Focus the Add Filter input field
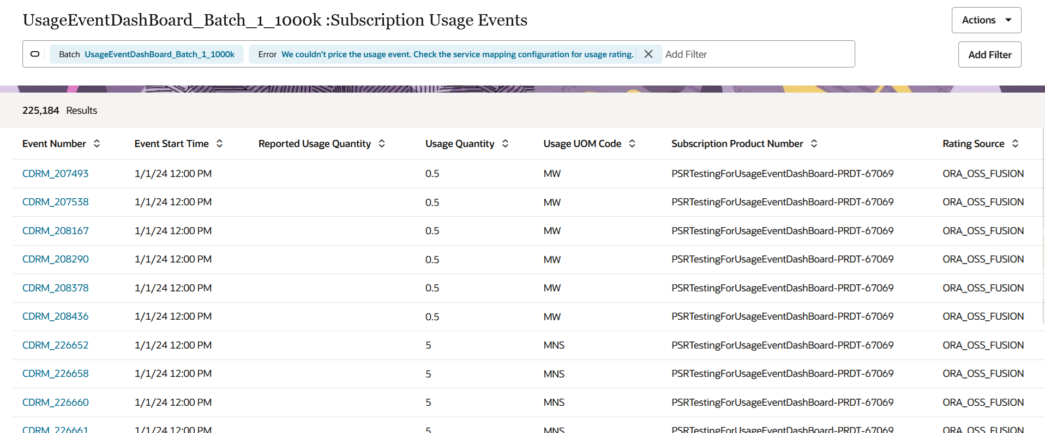 758,54
